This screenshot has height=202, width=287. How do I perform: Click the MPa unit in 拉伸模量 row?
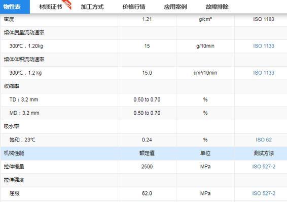point(205,167)
